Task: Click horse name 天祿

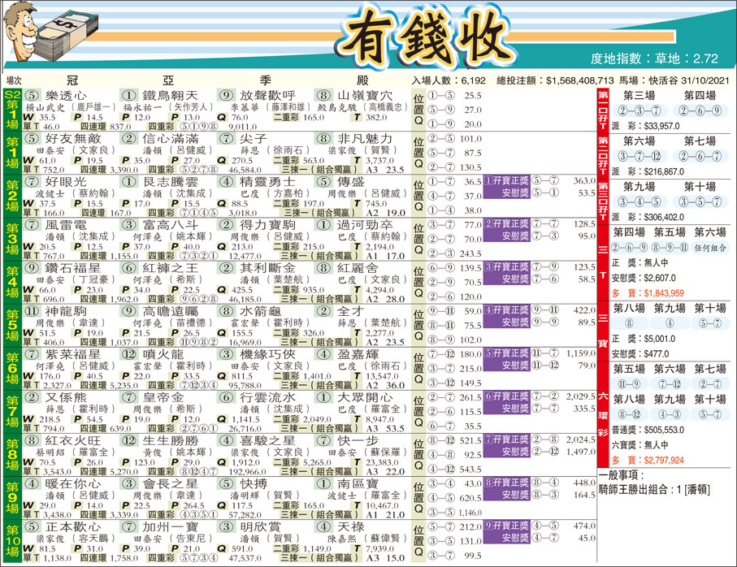Action: (x=351, y=527)
